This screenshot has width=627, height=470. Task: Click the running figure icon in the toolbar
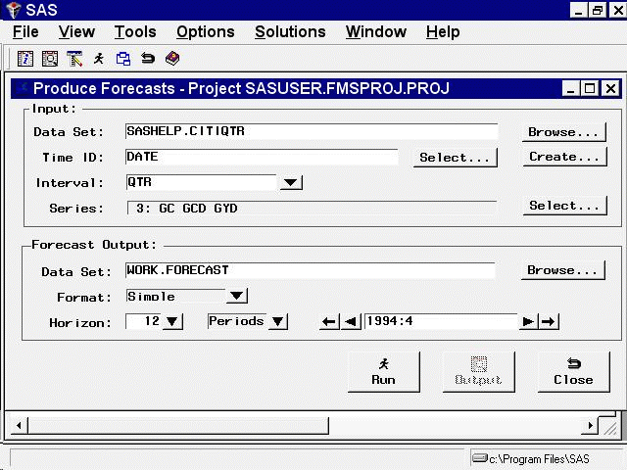coord(99,59)
